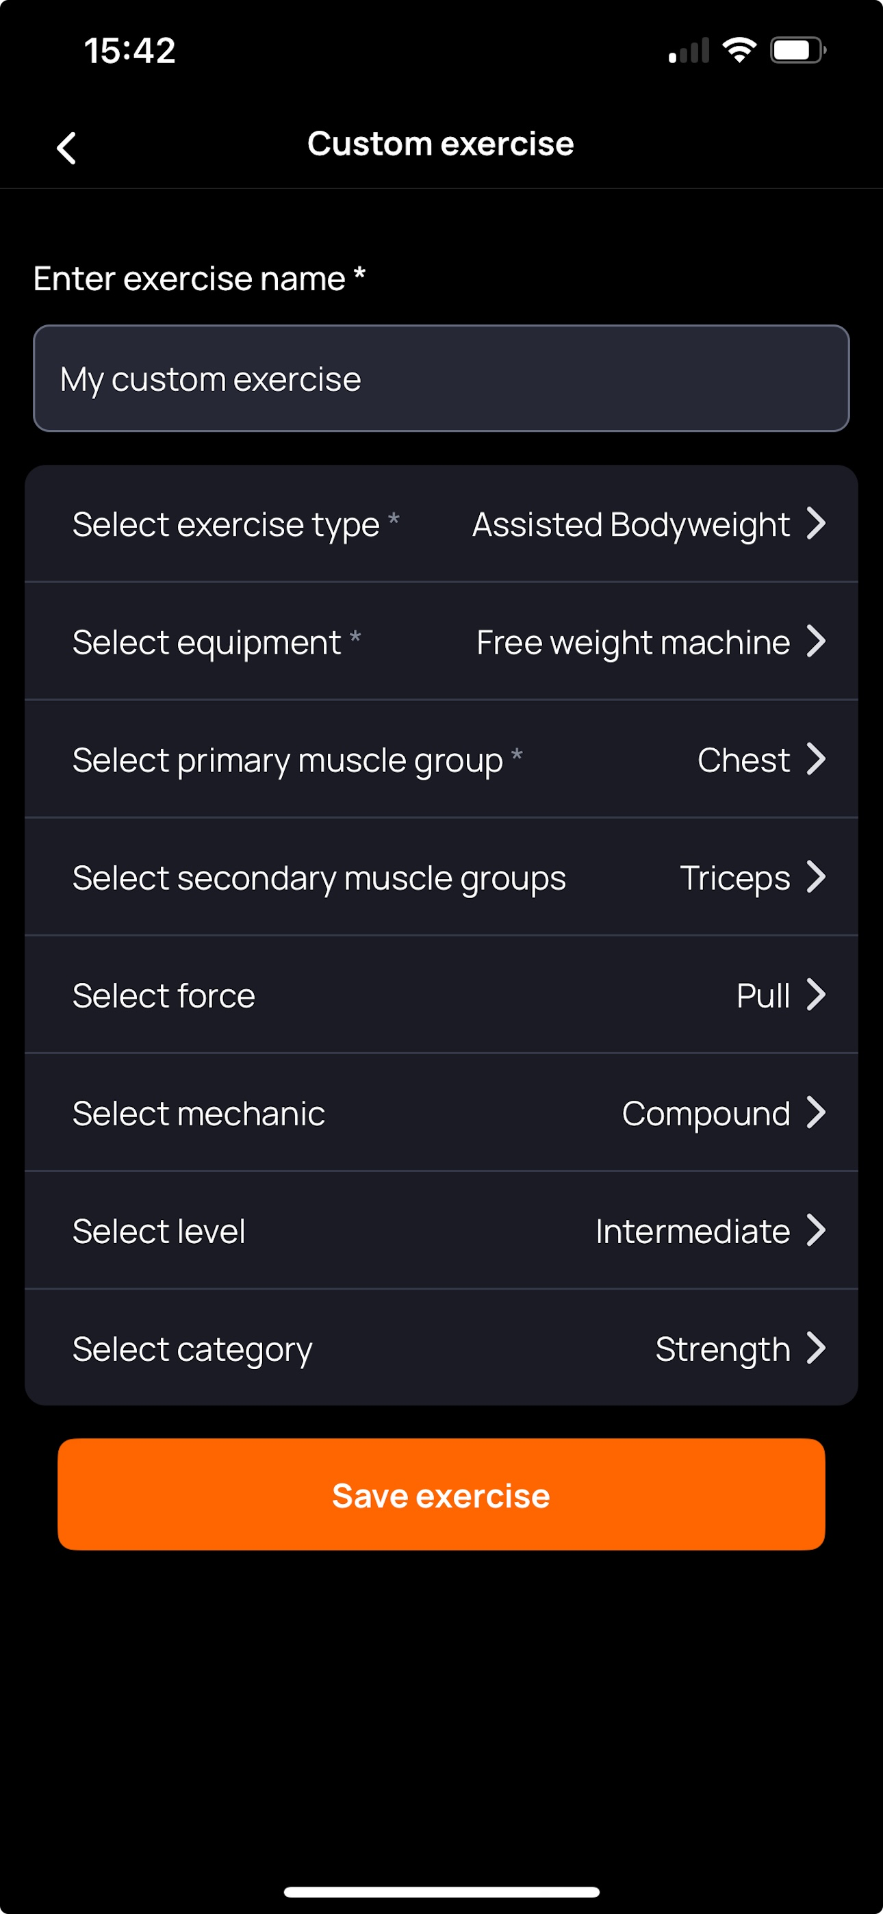Tap the Strength category value

pyautogui.click(x=722, y=1349)
